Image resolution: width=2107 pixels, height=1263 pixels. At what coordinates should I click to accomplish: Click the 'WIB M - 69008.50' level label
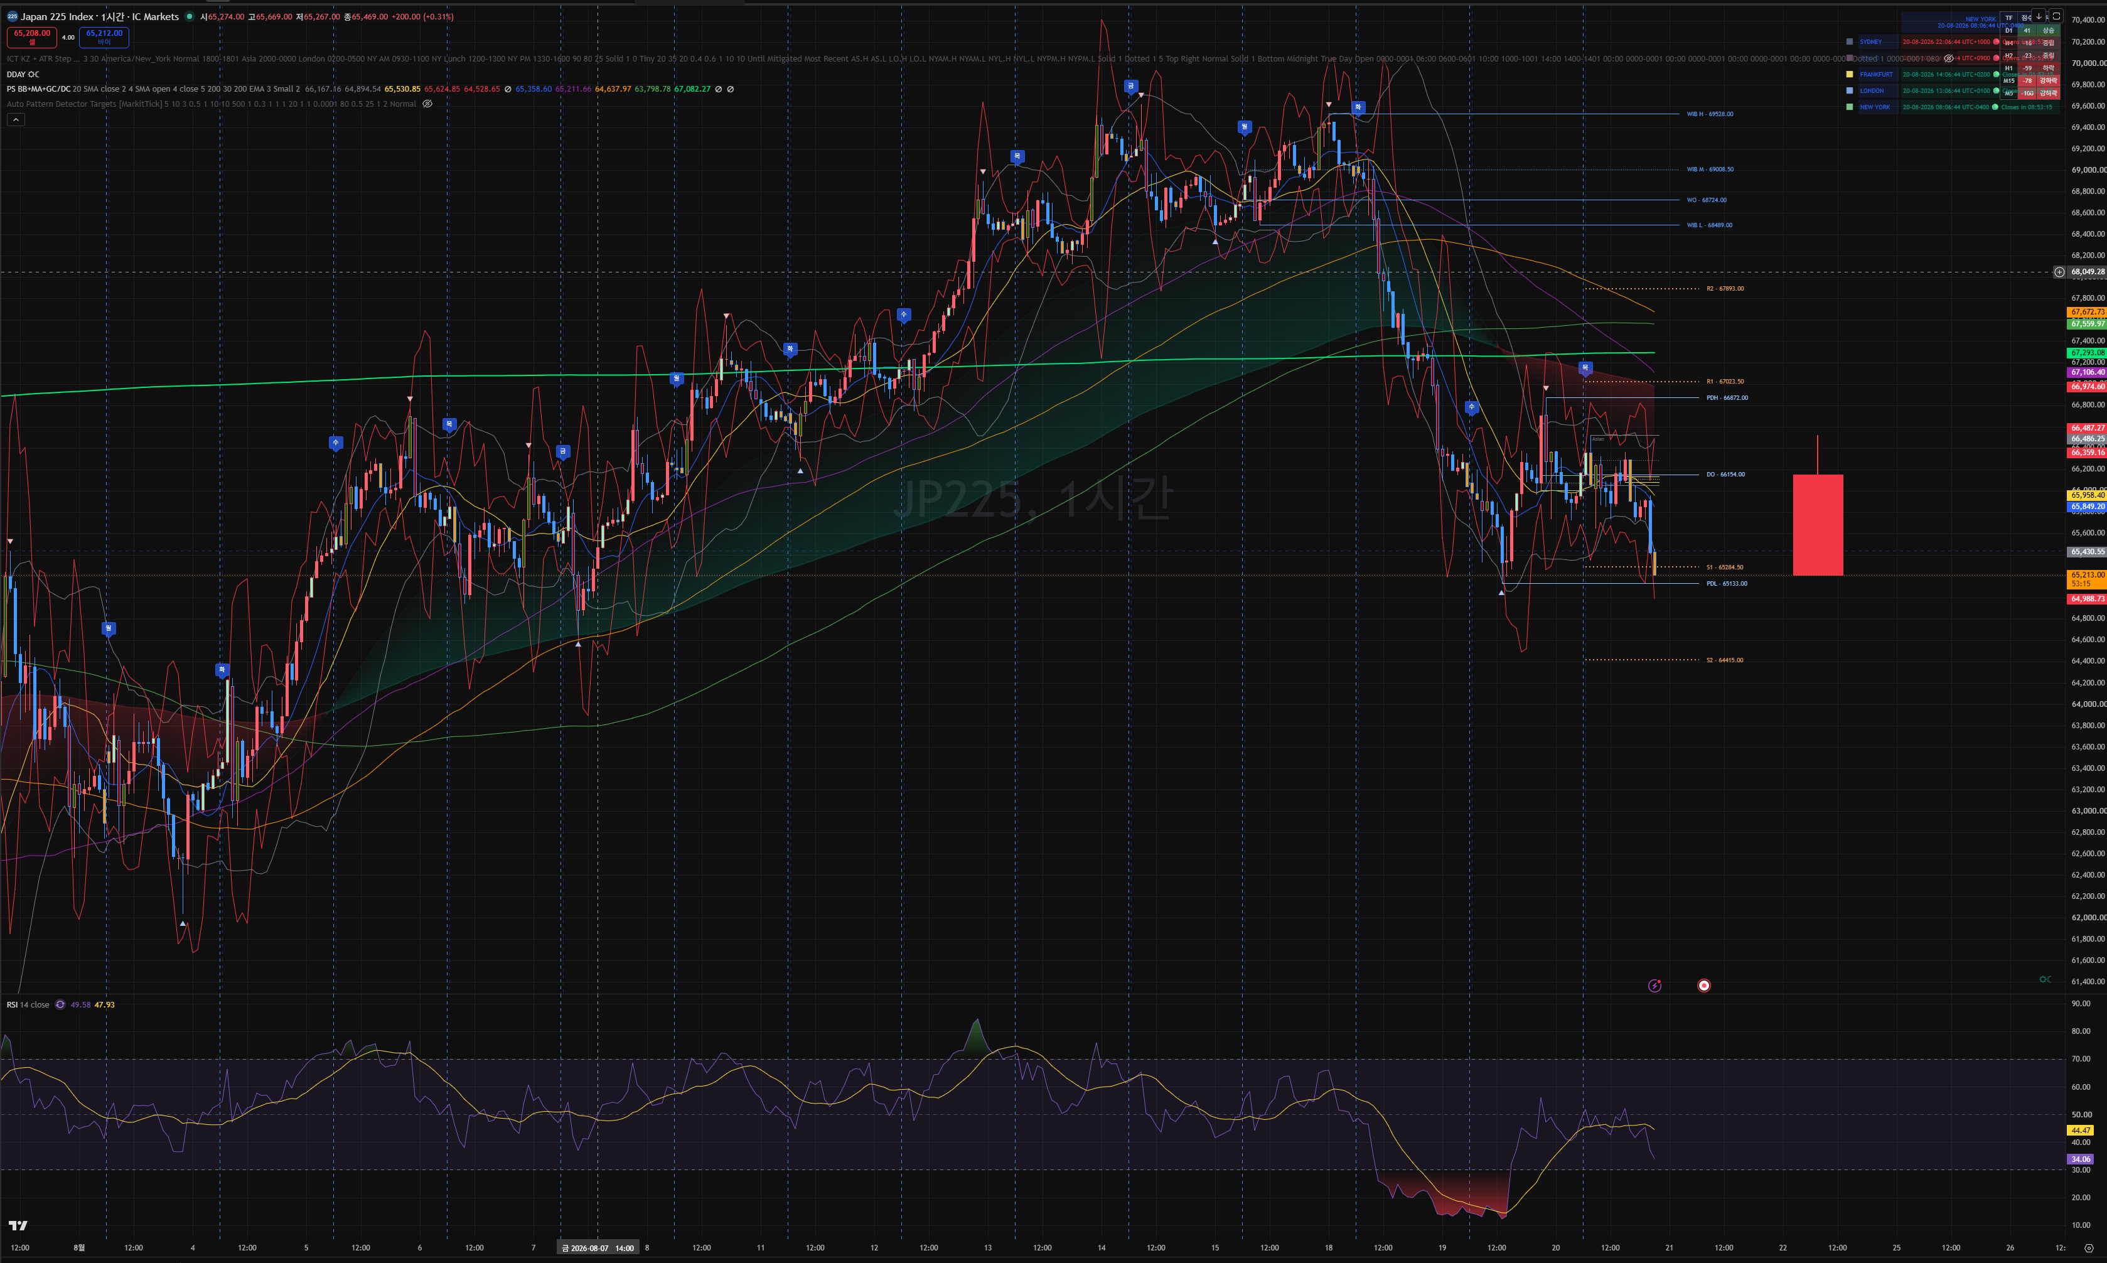(1710, 169)
